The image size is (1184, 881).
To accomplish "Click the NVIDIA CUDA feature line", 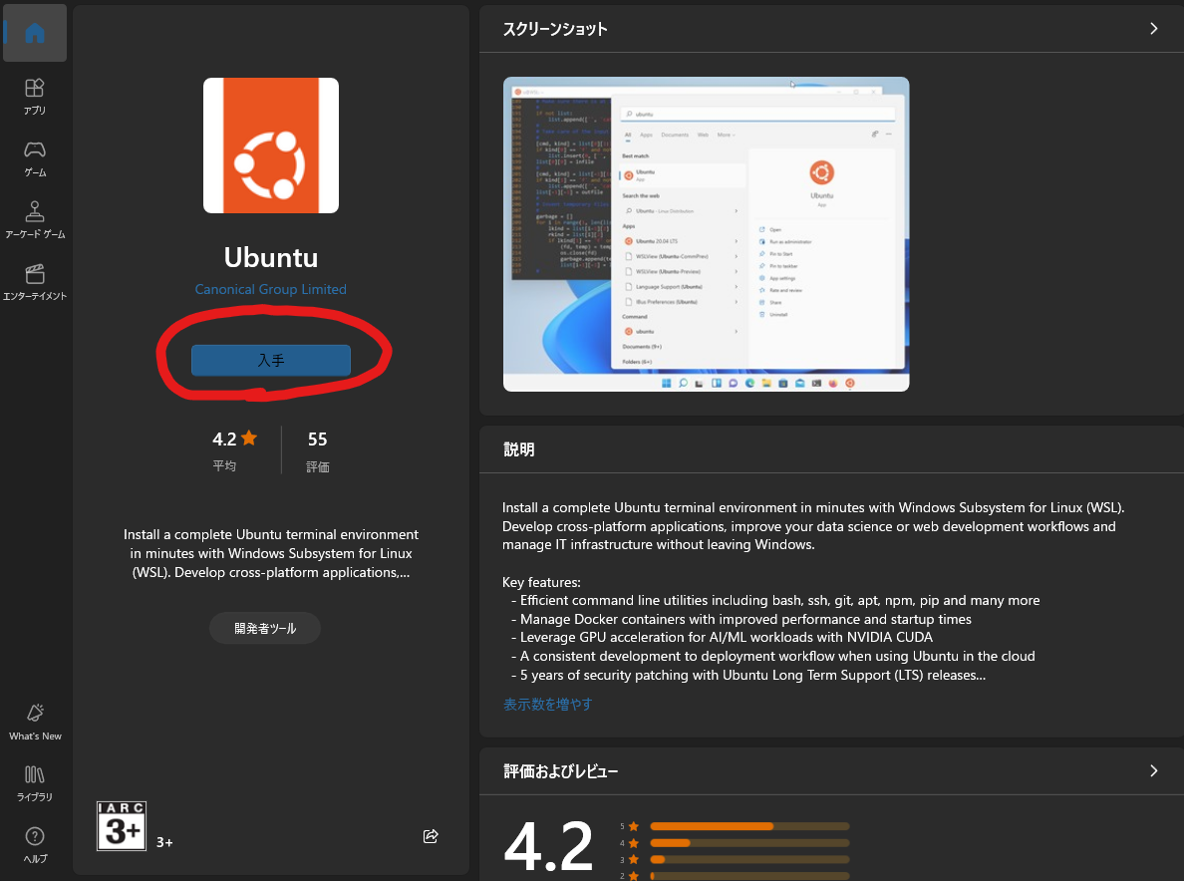I will [x=722, y=637].
